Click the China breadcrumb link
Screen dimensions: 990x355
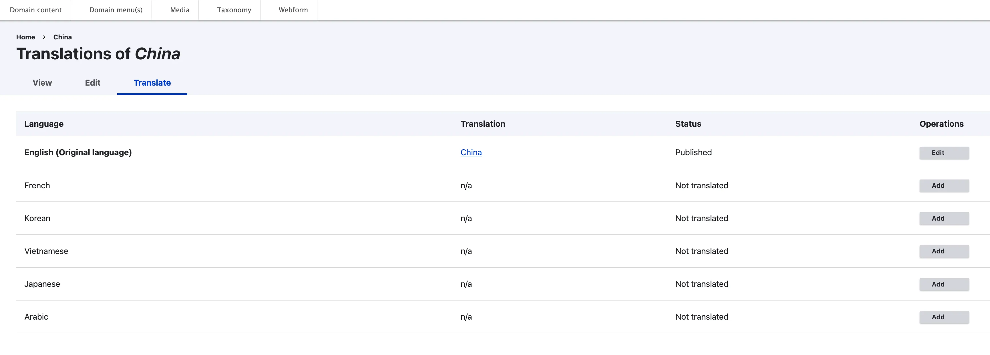(62, 37)
